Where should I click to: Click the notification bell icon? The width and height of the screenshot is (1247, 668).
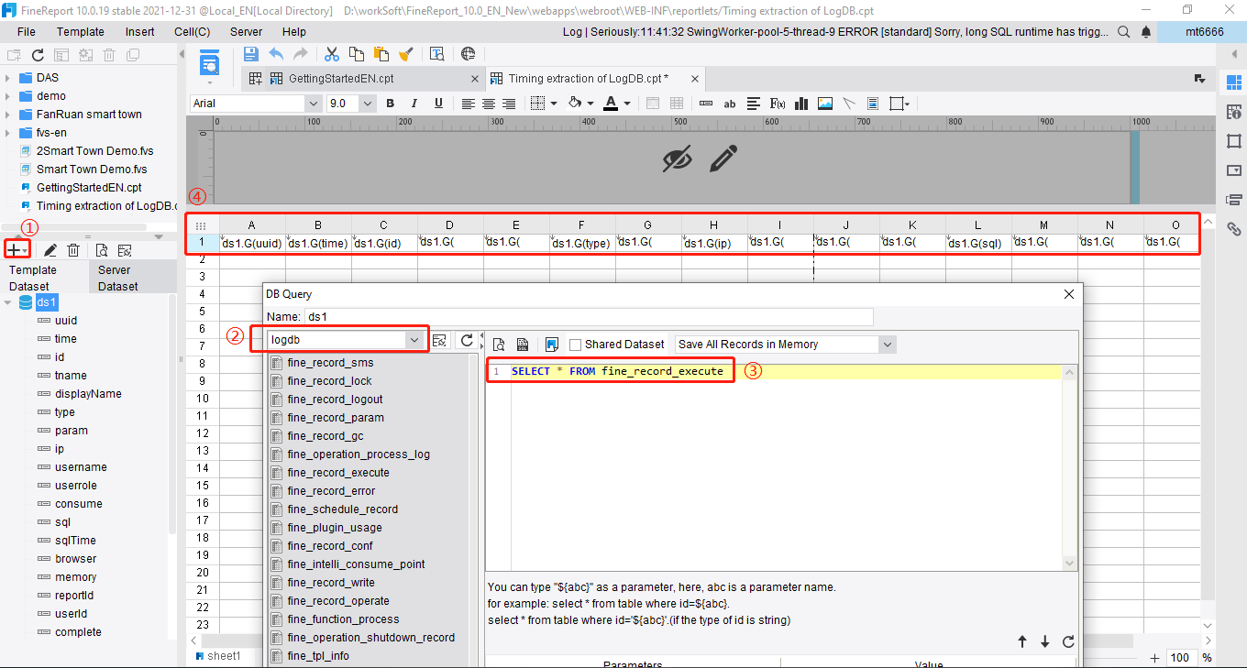tap(1145, 32)
